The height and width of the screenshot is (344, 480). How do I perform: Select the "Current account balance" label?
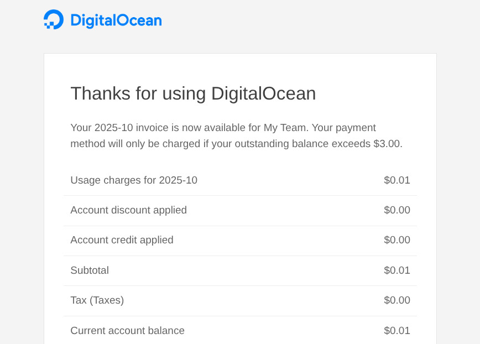(x=127, y=331)
